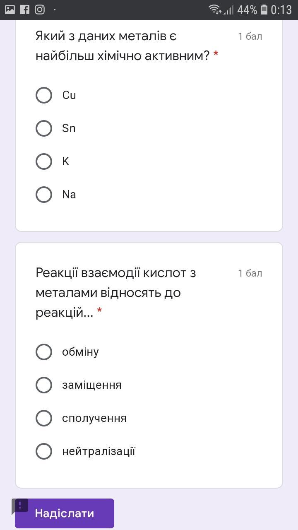Select the Cu radio option

click(x=44, y=95)
